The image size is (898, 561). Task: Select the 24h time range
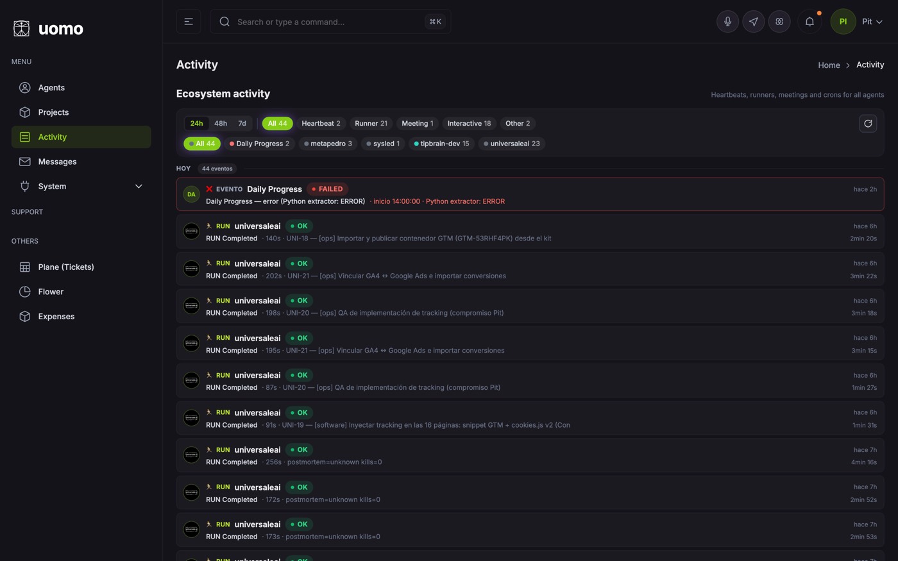click(x=196, y=124)
